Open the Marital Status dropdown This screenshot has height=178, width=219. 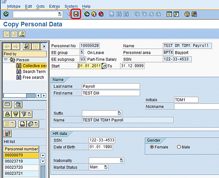coord(105,167)
